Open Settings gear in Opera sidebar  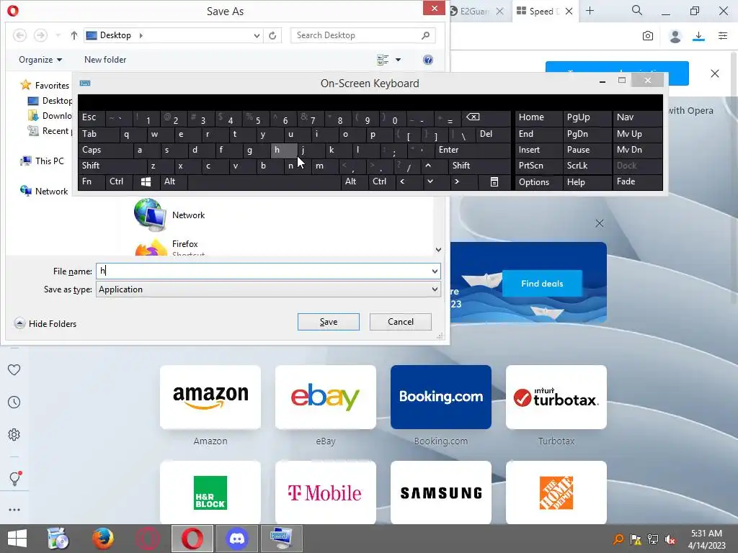coord(14,434)
